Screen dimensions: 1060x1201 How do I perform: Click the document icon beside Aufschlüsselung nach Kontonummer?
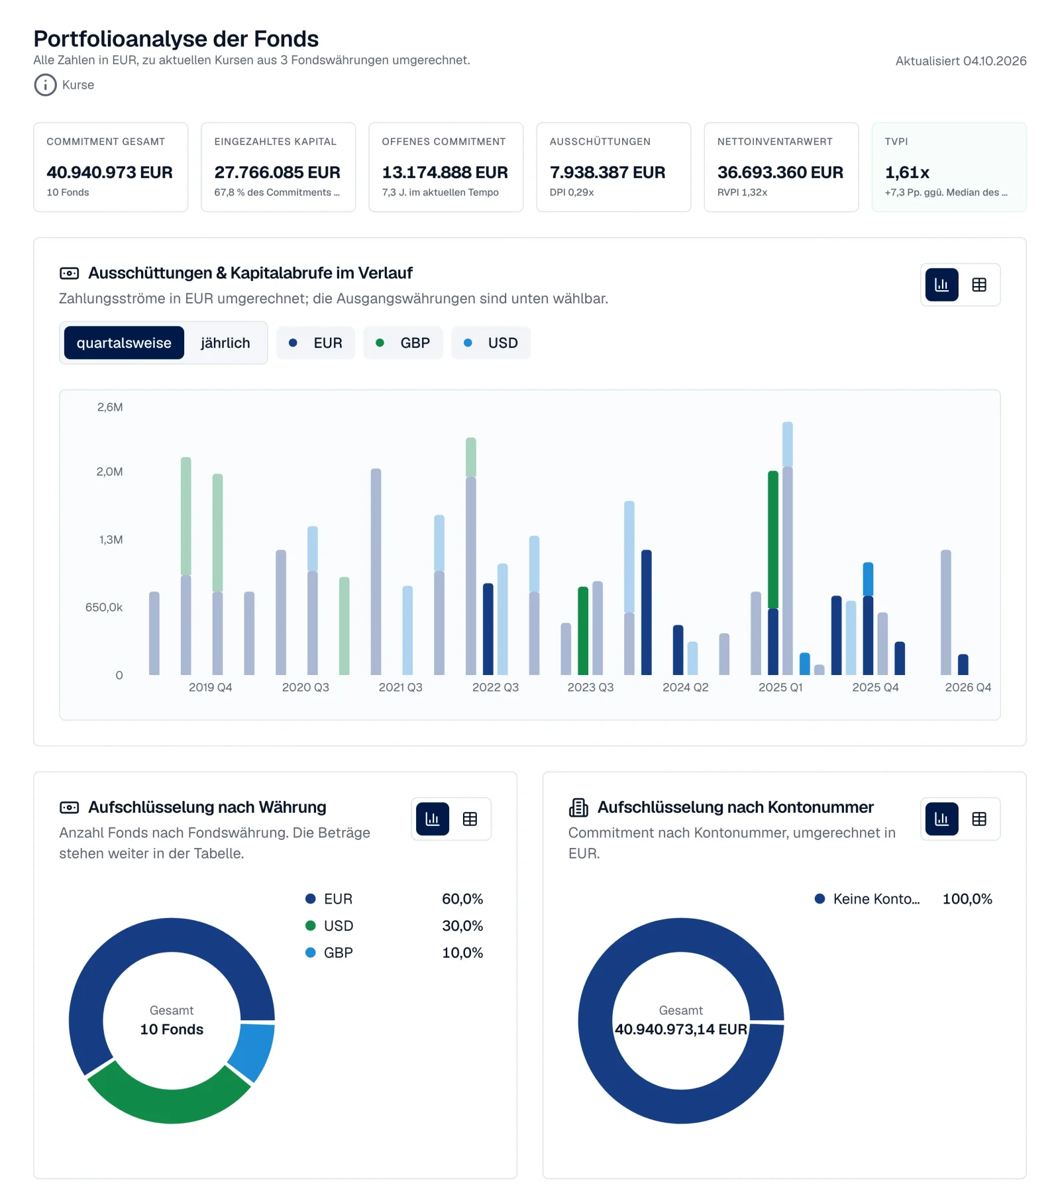pyautogui.click(x=578, y=807)
